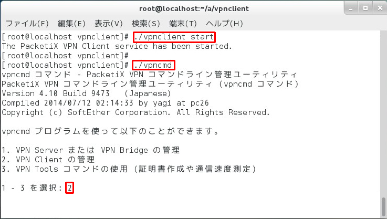Click option 1 VPN Server line

90,150
